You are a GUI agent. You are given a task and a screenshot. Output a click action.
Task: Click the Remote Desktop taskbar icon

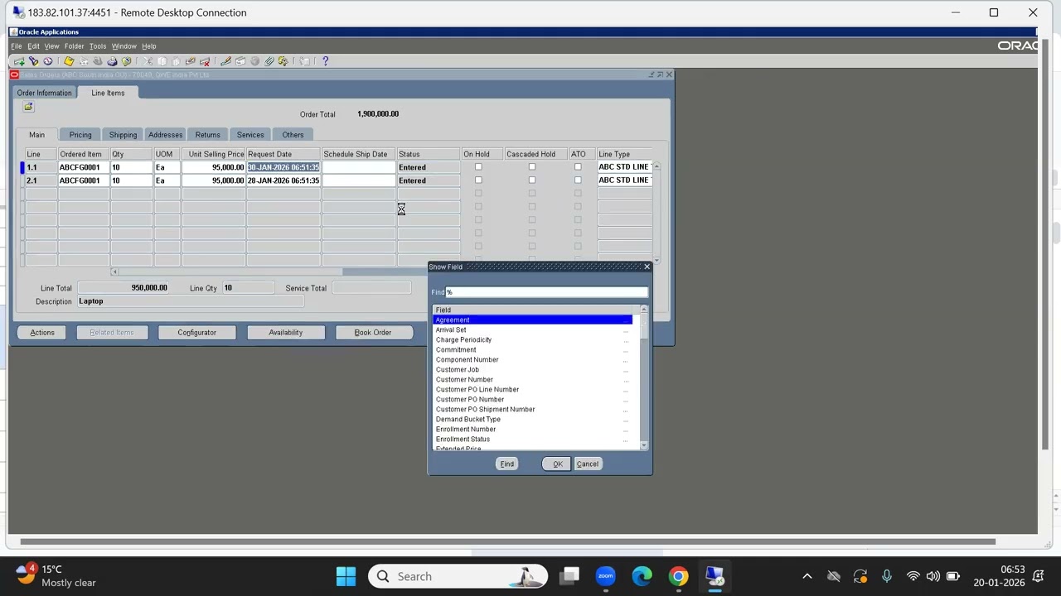point(715,576)
